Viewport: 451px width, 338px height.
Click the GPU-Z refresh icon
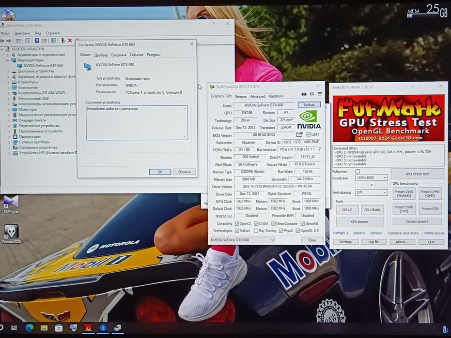(312, 94)
